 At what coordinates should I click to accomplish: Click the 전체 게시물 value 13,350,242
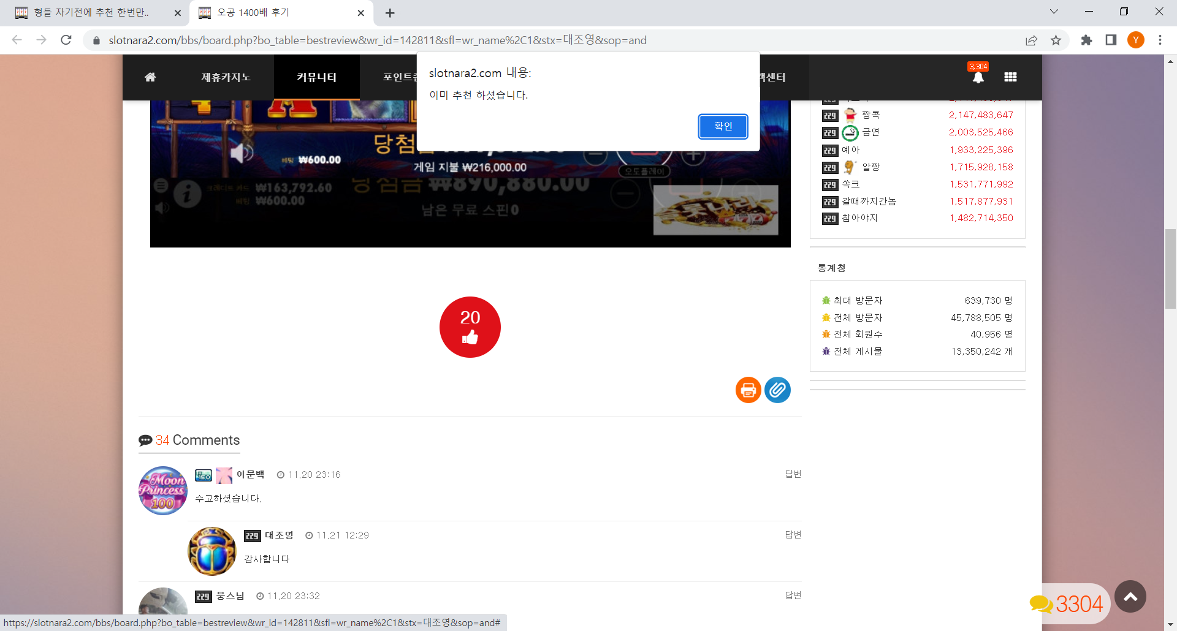982,351
